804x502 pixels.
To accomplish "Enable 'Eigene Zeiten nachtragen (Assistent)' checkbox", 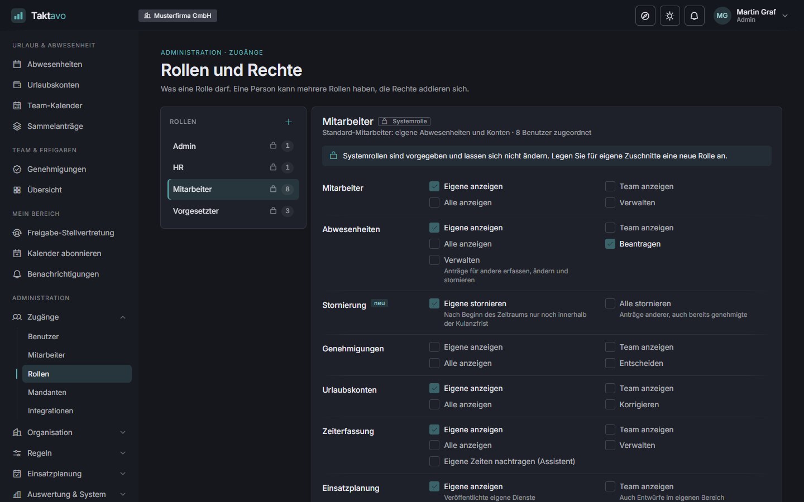I will tap(434, 461).
